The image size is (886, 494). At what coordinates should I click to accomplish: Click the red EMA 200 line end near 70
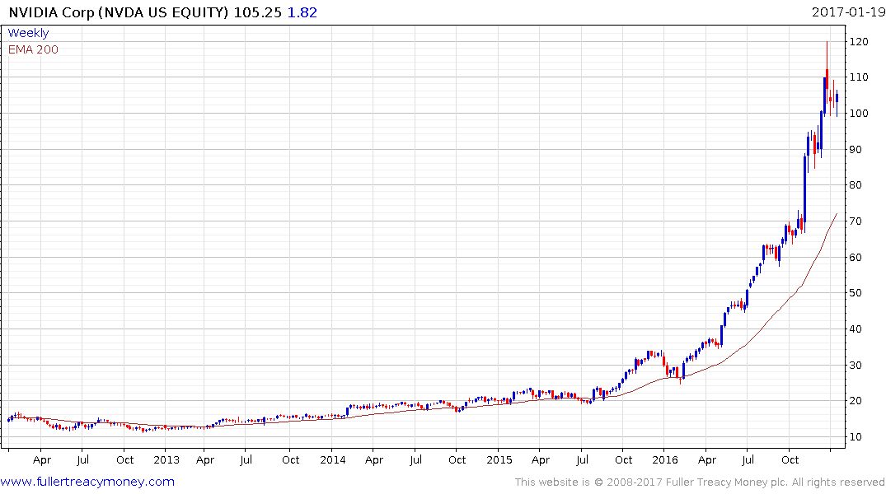[x=837, y=215]
